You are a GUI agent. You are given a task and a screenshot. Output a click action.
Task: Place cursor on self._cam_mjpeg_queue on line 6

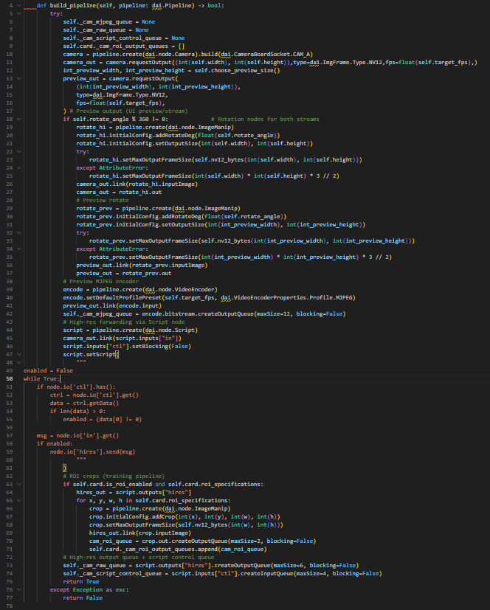coord(97,22)
